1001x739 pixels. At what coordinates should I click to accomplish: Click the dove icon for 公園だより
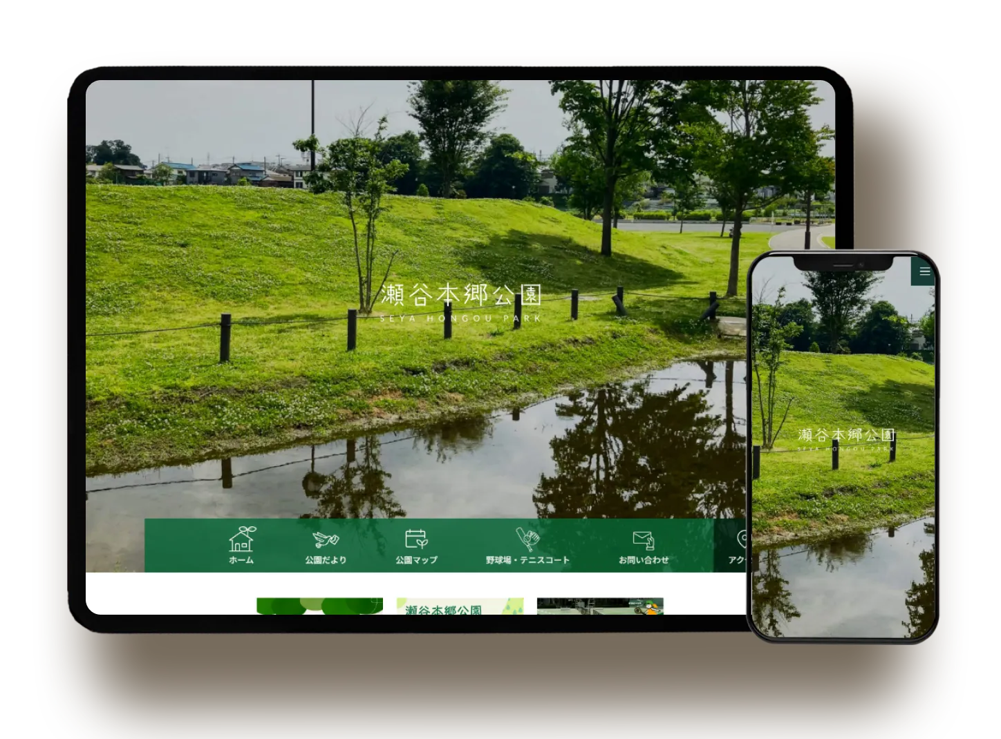pyautogui.click(x=326, y=539)
